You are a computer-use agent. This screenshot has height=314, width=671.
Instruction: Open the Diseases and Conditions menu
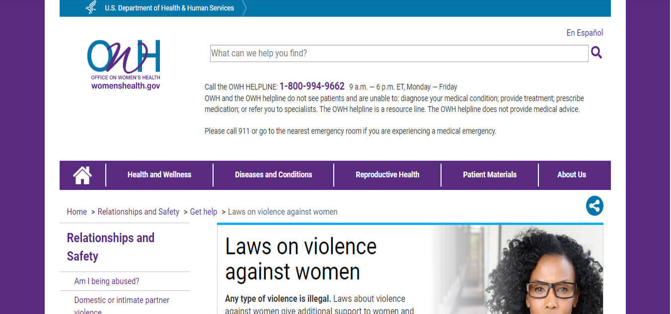coord(274,175)
